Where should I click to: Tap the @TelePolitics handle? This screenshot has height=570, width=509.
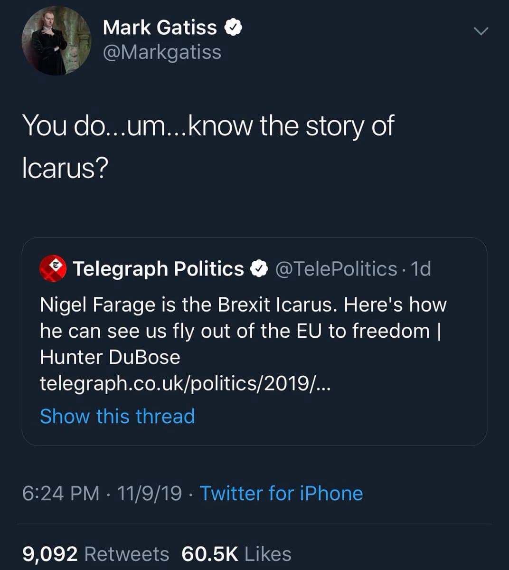click(336, 269)
